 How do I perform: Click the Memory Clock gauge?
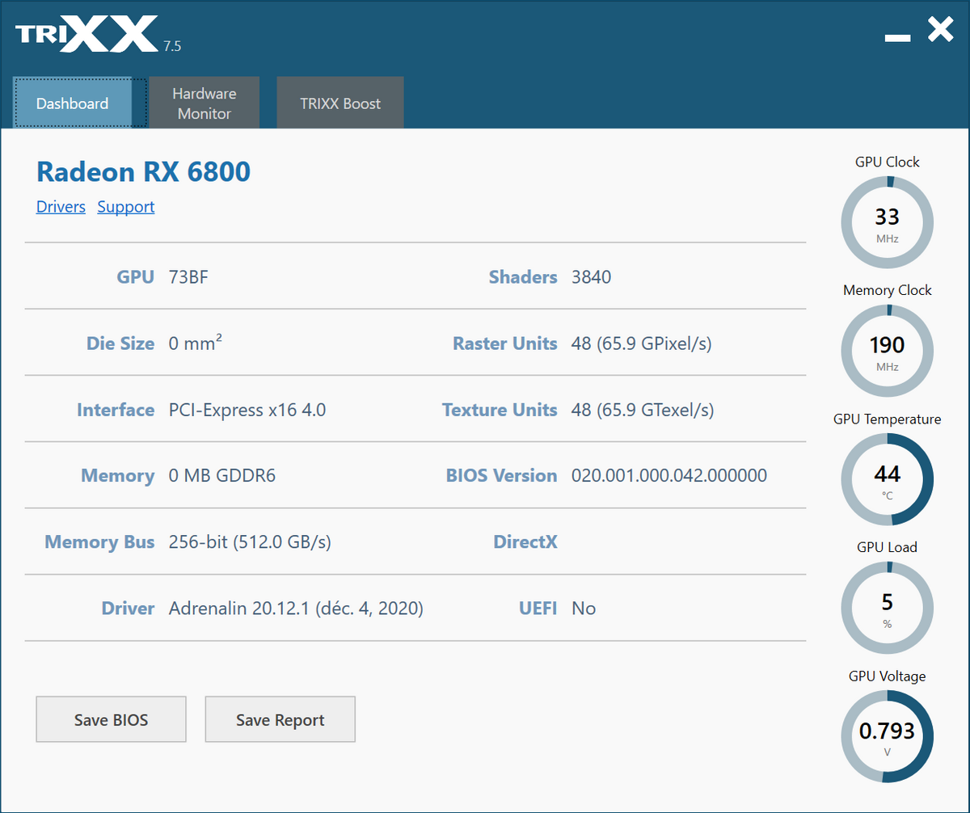point(888,351)
